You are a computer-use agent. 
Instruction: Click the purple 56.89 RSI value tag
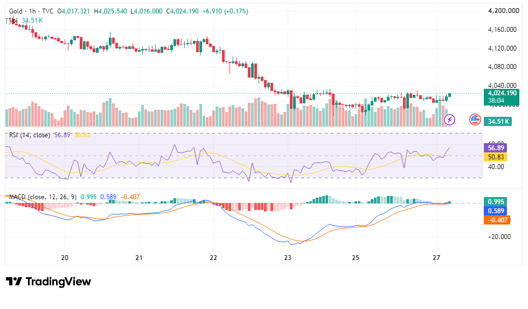495,148
